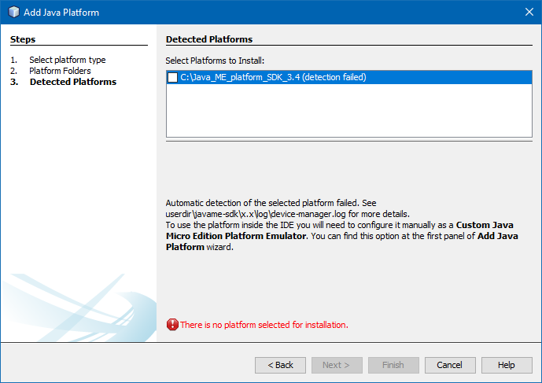Tick the Java_ME_platform_SDK_3.4 checkbox
The height and width of the screenshot is (383, 542).
[173, 77]
